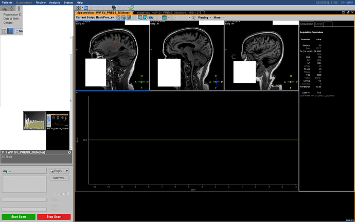The height and width of the screenshot is (222, 355).
Task: Select the spectrum graph thumbnail
Action: click(34, 121)
